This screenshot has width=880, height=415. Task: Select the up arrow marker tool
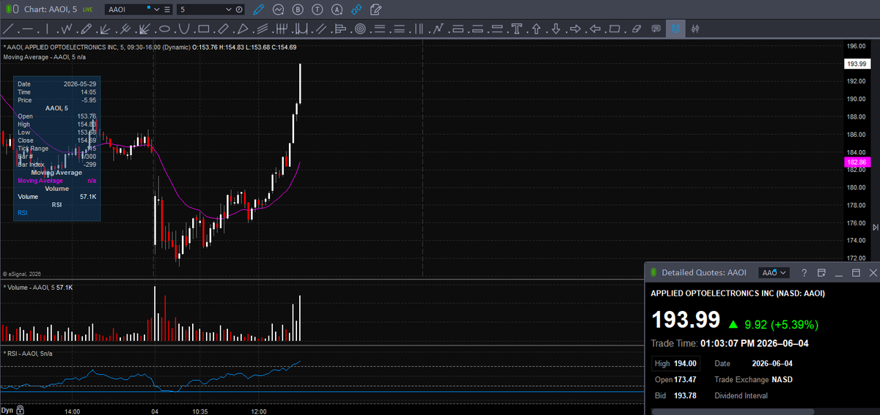tap(536, 29)
